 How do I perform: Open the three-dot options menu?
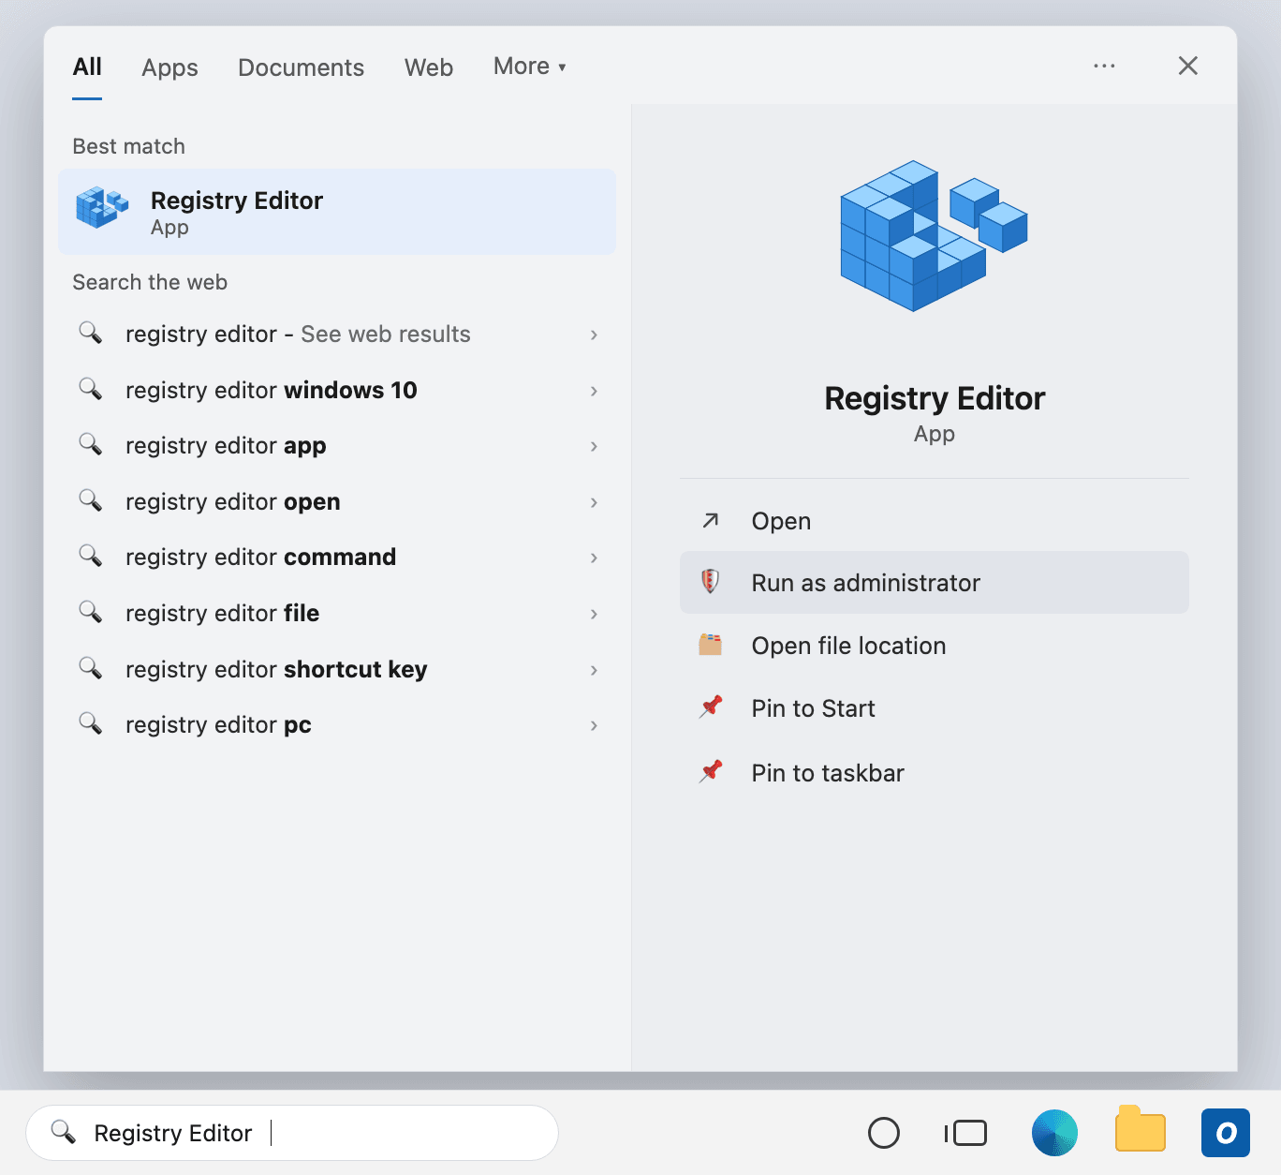pos(1104,66)
